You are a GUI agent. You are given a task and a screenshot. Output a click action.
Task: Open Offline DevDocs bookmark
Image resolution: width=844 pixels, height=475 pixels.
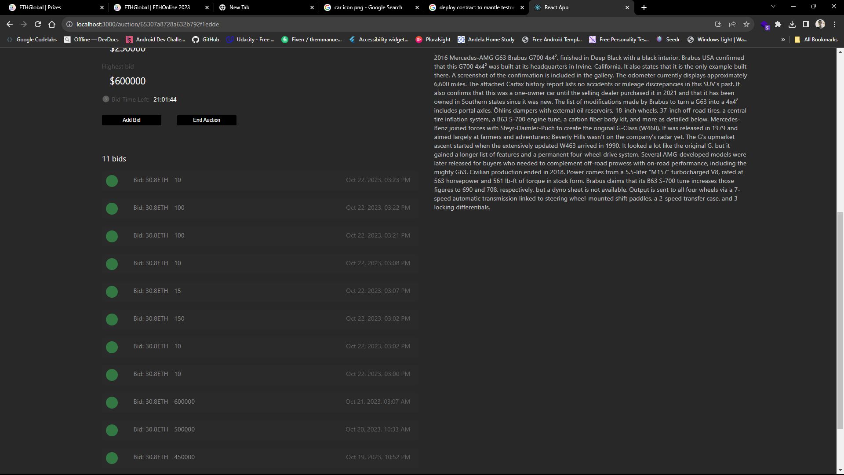91,40
